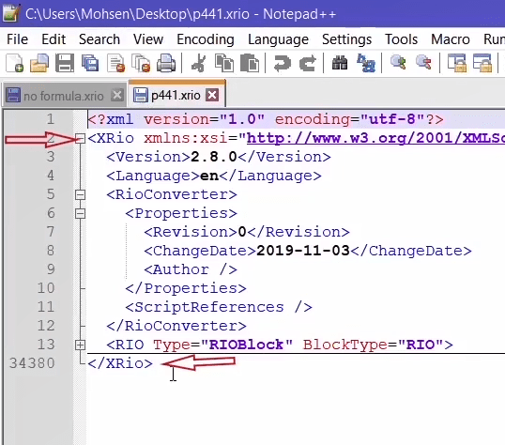Click the Save All toolbar icon
505x445 pixels.
click(90, 63)
